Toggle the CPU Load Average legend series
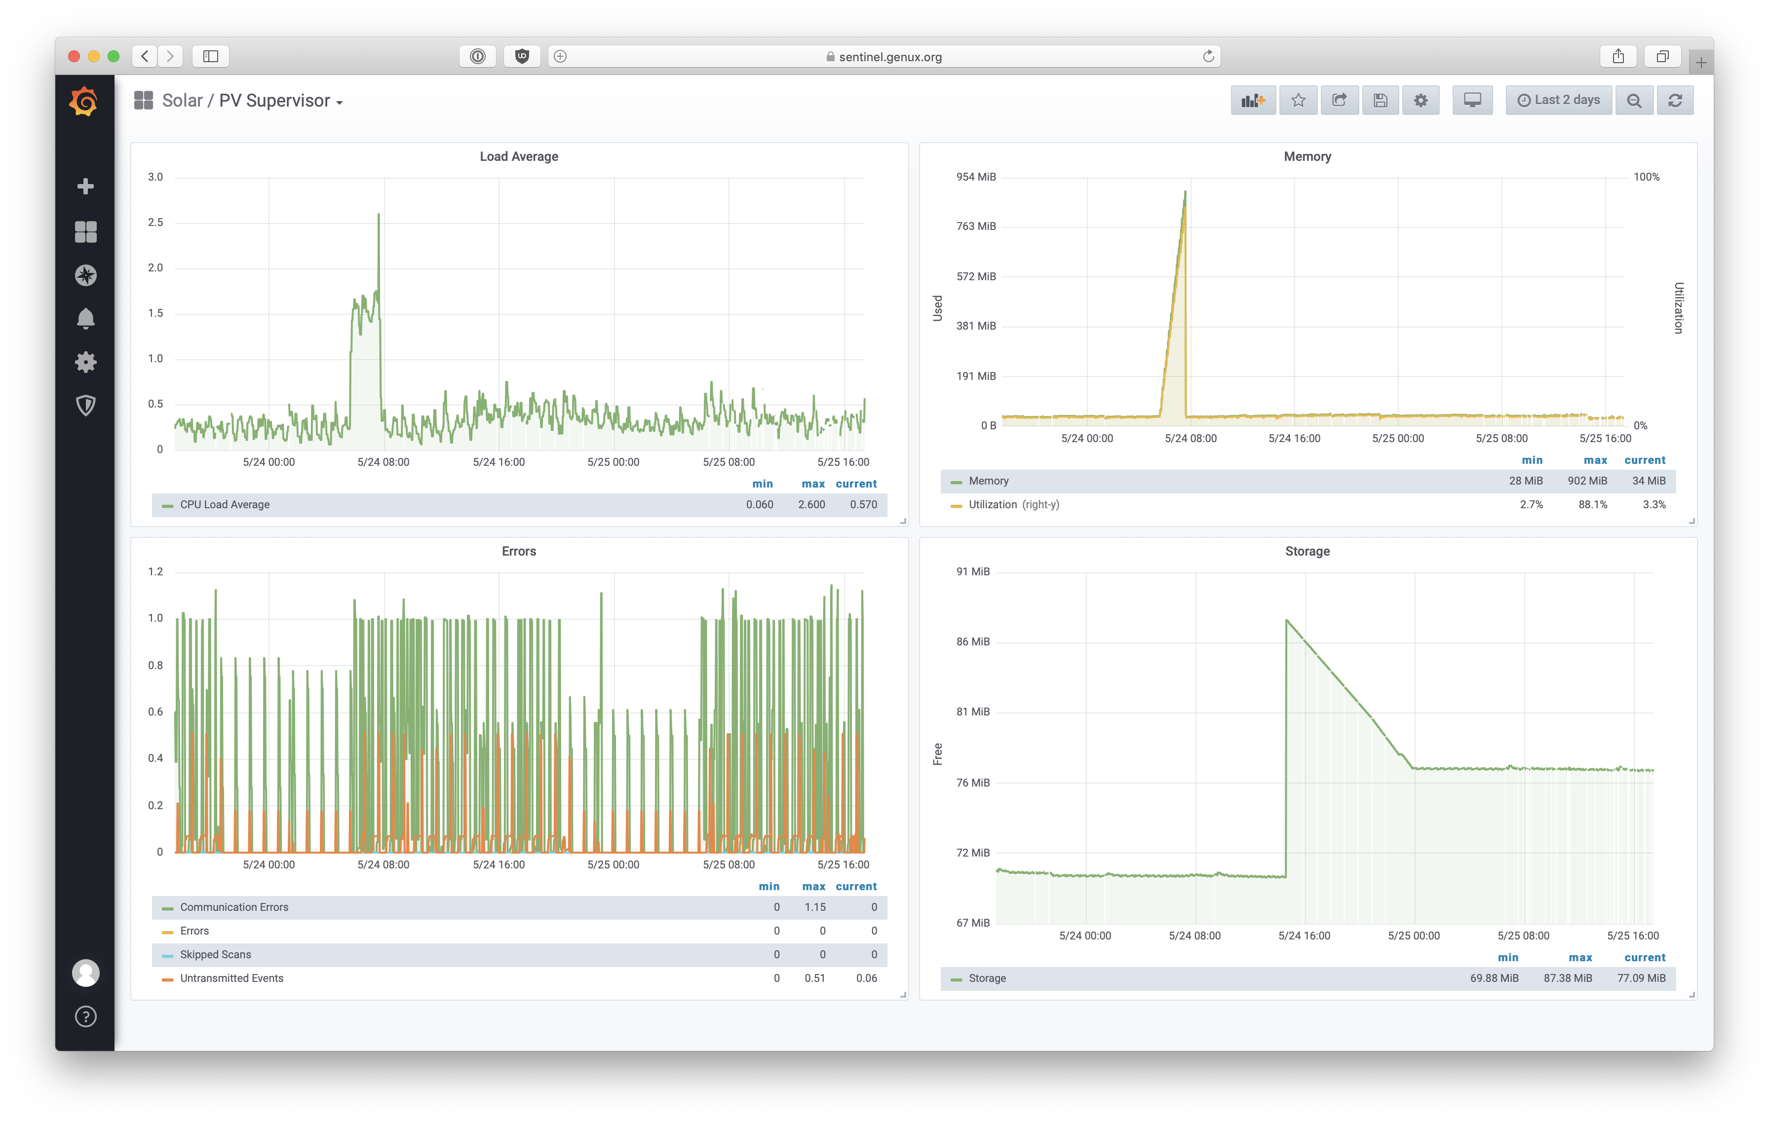 (x=225, y=505)
